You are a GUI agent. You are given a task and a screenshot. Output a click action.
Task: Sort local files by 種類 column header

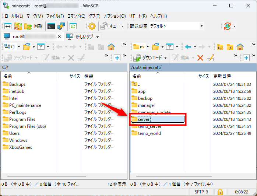click(104, 76)
